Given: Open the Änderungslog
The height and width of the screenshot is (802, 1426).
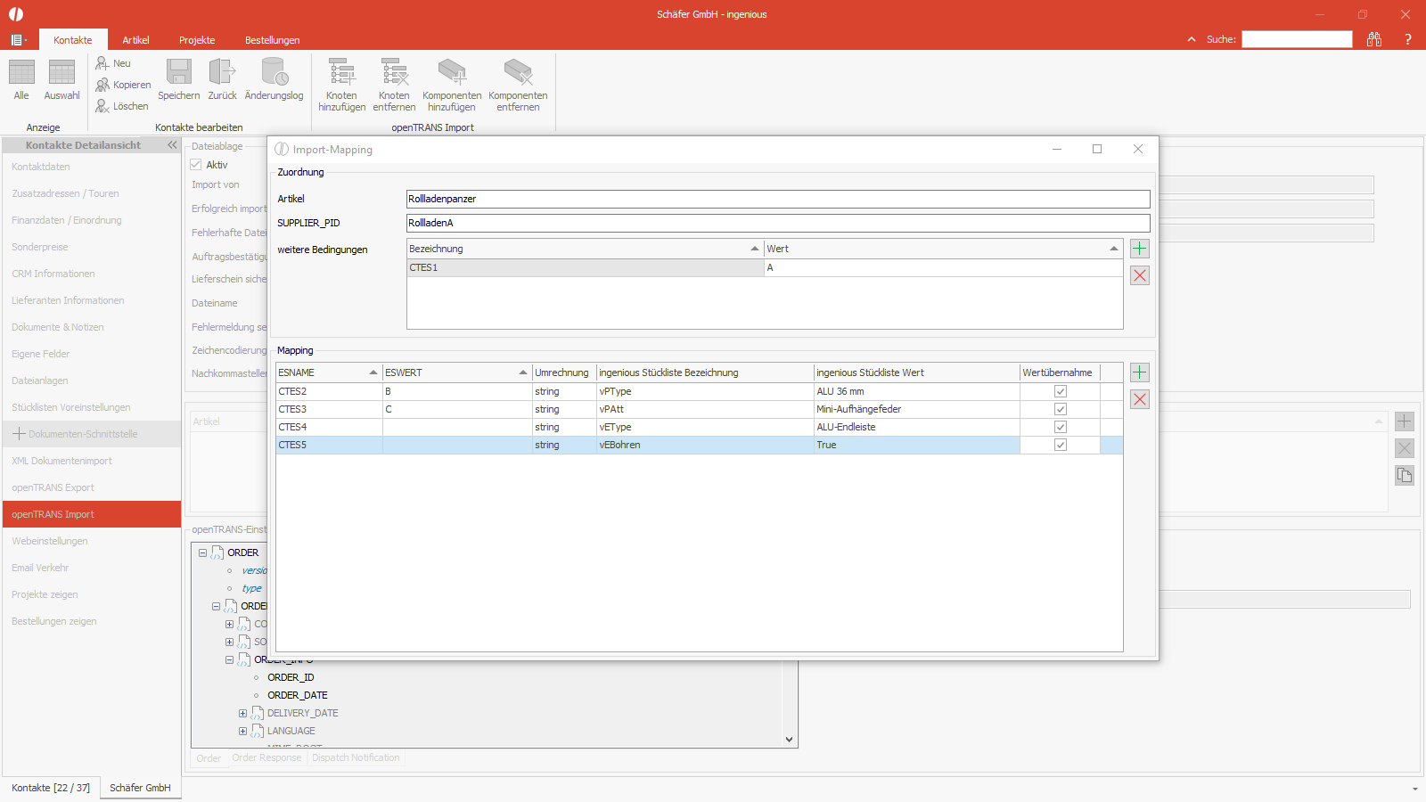Looking at the screenshot, I should point(274,80).
